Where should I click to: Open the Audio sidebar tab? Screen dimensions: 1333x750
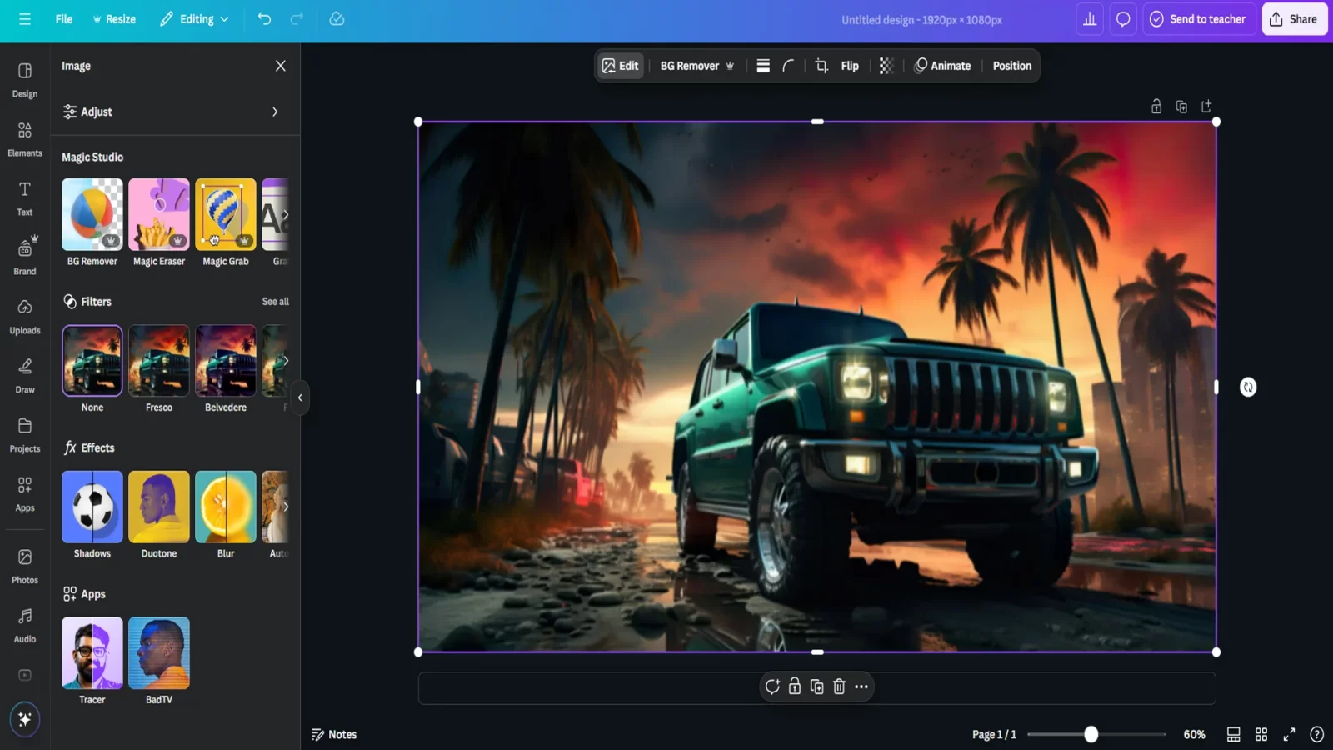point(25,625)
